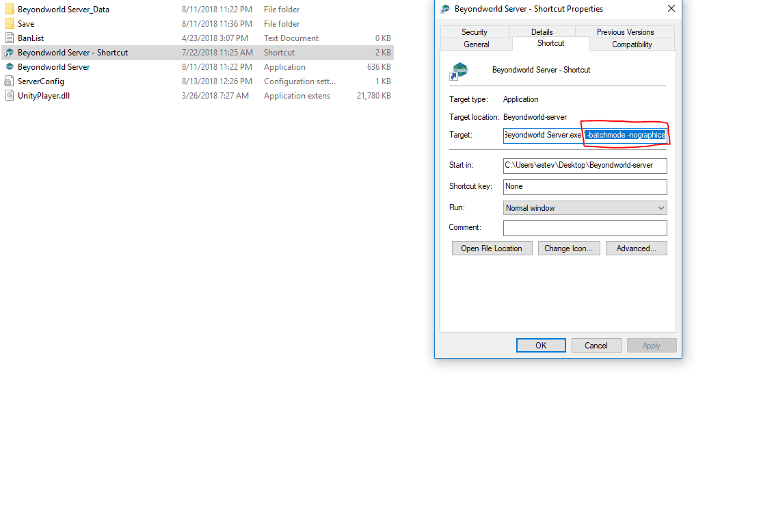Confirm with the OK button
The image size is (761, 512).
541,346
